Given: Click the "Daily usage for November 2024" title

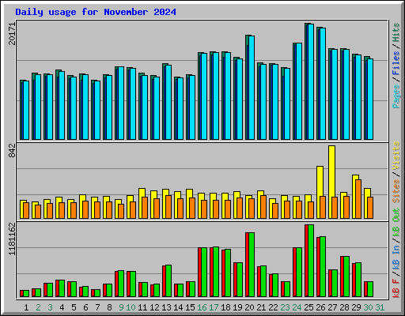Looking at the screenshot, I should [96, 12].
